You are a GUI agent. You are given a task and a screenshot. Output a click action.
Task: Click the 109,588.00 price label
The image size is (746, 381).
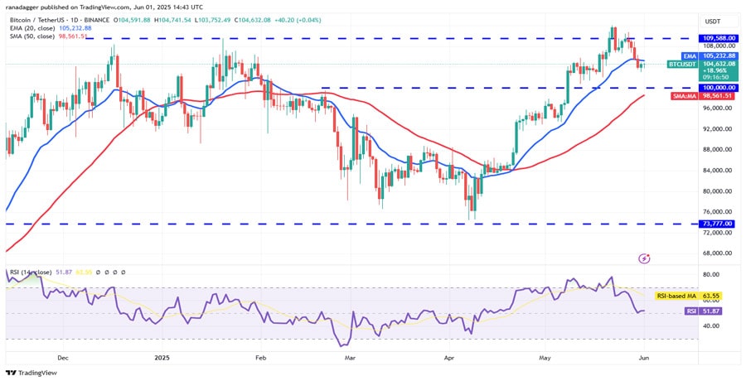719,38
